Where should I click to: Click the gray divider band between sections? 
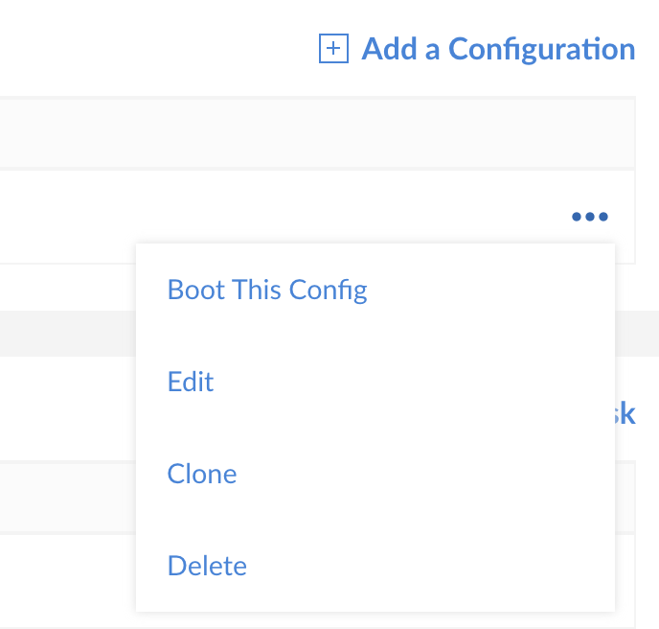(67, 334)
